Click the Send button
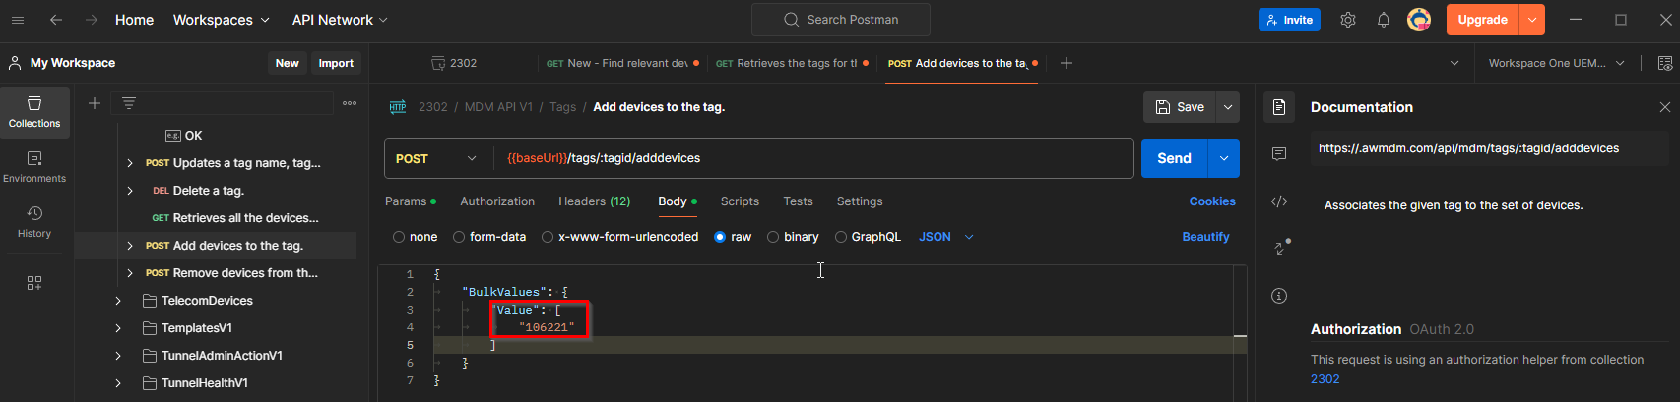Image resolution: width=1680 pixels, height=402 pixels. click(1175, 158)
